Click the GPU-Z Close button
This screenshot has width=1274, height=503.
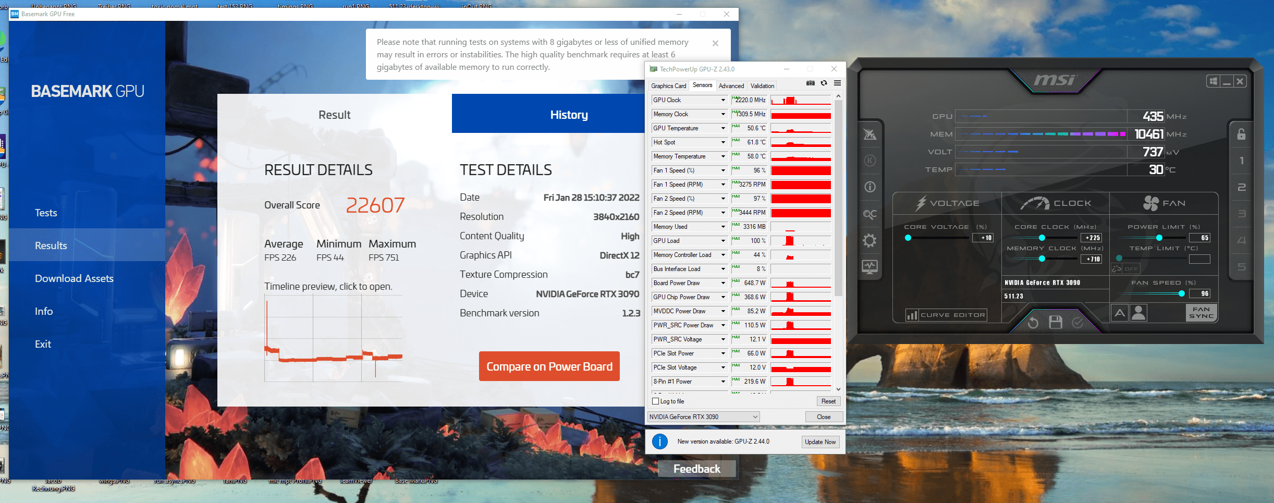(824, 417)
